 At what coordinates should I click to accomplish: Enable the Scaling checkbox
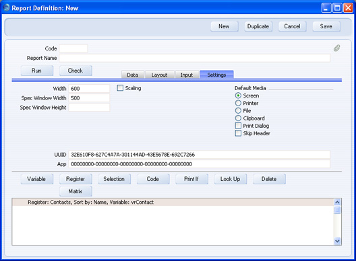[120, 88]
